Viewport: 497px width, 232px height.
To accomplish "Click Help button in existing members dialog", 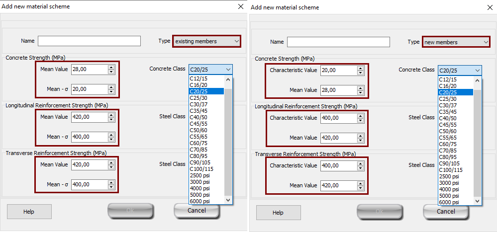I will [29, 212].
